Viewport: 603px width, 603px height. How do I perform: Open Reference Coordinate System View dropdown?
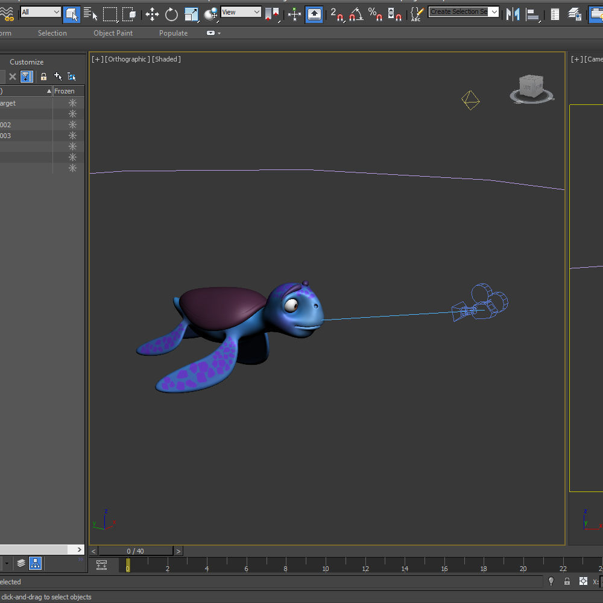pos(241,12)
